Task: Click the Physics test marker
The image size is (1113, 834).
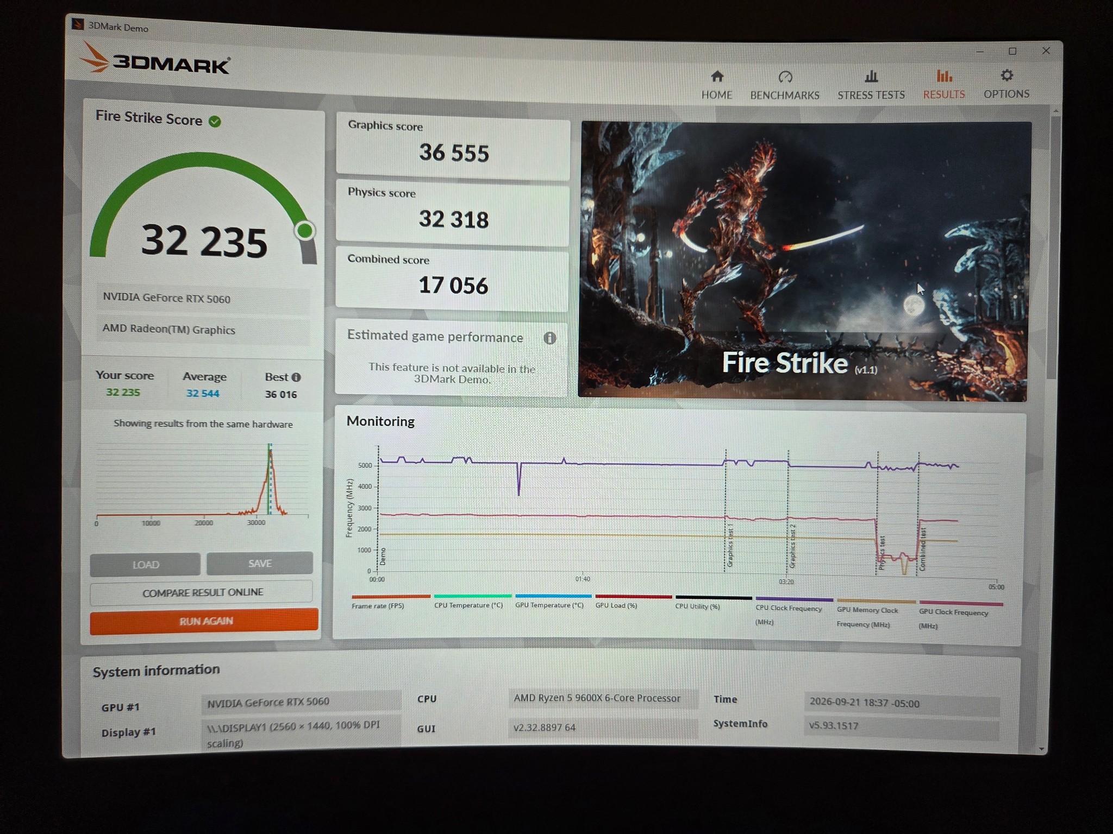Action: pos(882,553)
